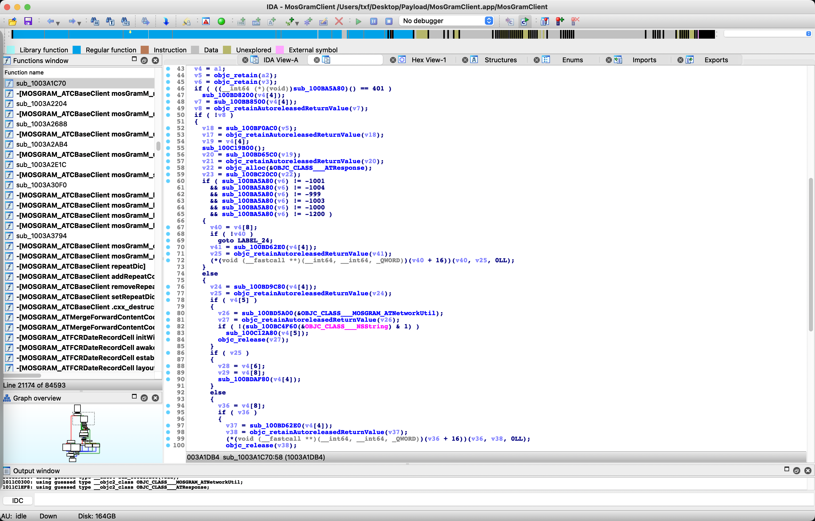
Task: Open the back-navigation history dropdown arrow
Action: 58,23
